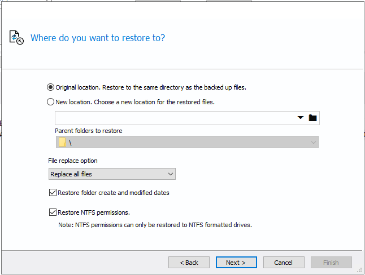
Task: Click the 'Parent folders to restore' label
Action: [x=88, y=131]
